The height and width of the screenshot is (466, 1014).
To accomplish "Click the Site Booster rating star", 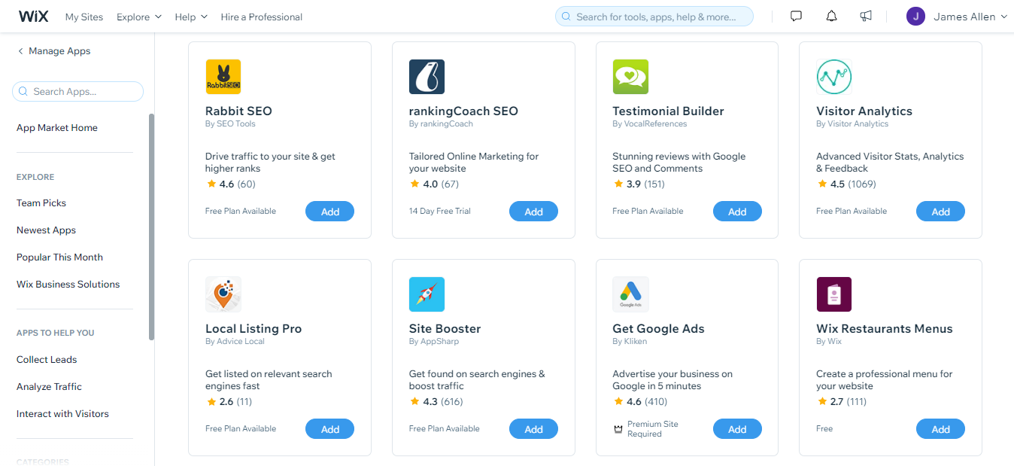I will [414, 401].
